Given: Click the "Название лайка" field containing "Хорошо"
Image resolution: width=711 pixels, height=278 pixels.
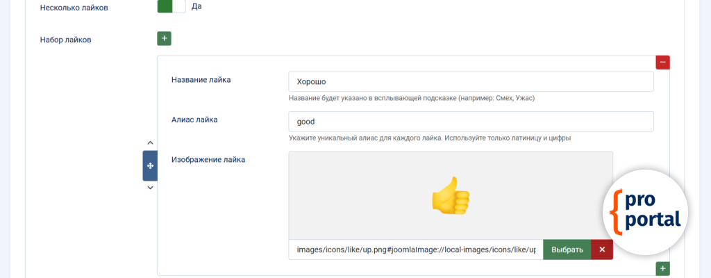Looking at the screenshot, I should (471, 81).
